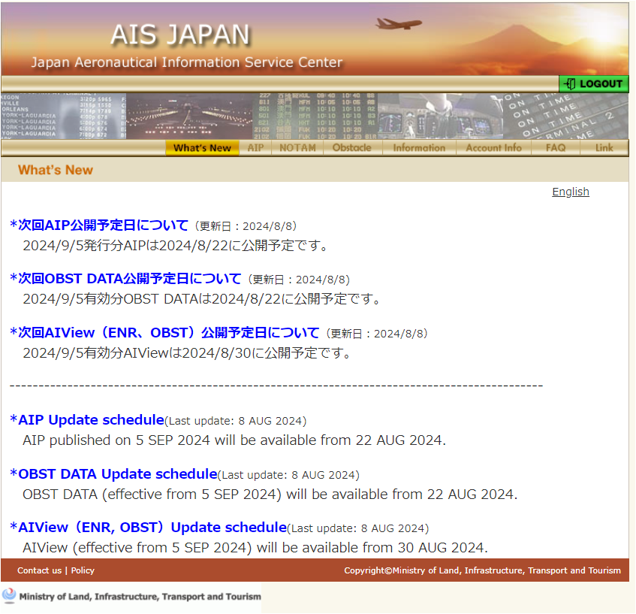Click the Japan Aeronautical Information Service Center subtitle
636x614 pixels.
click(x=187, y=62)
